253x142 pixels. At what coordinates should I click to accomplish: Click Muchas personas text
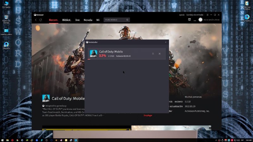pos(193,97)
